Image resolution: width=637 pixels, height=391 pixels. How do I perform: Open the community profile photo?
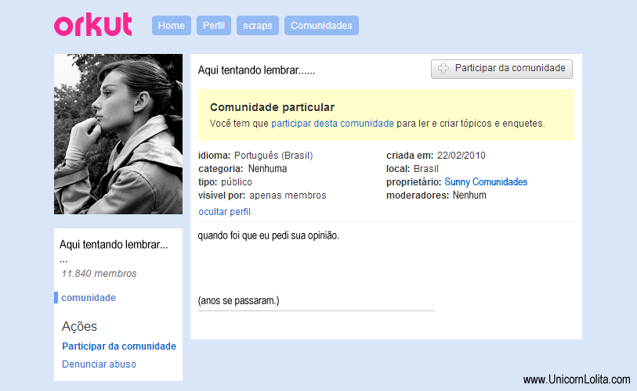tap(118, 134)
